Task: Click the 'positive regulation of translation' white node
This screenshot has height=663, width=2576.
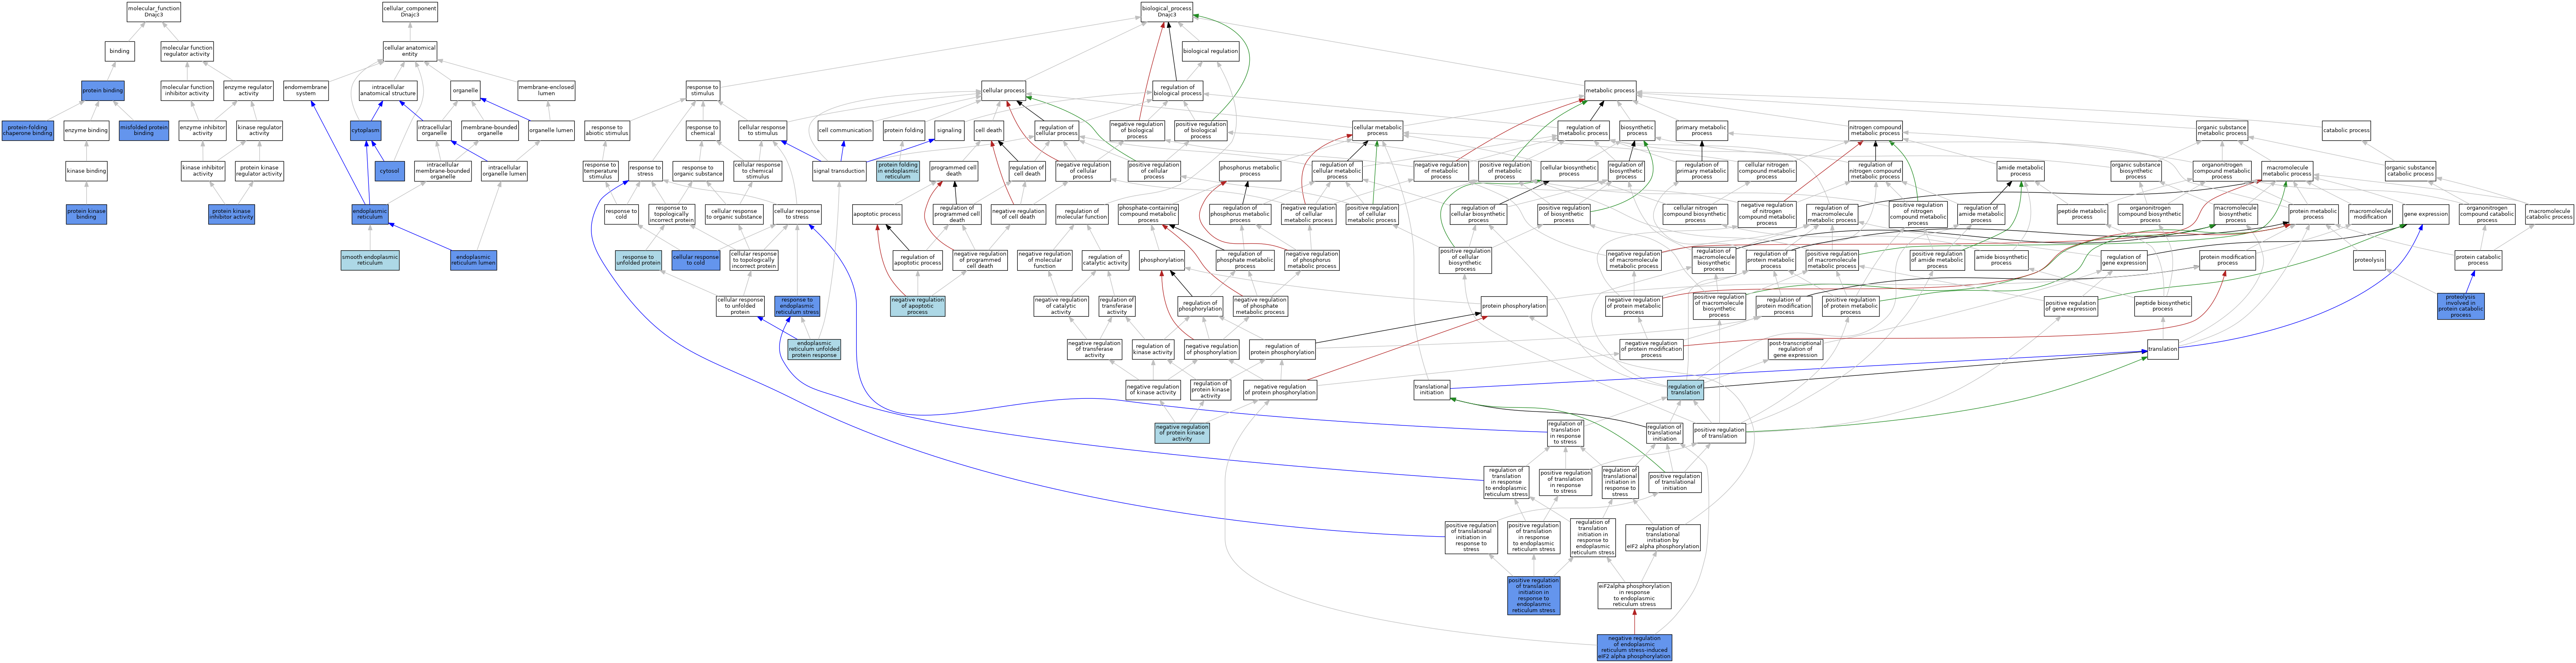Action: [x=1719, y=432]
